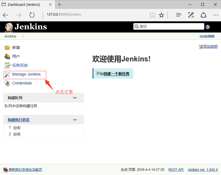The width and height of the screenshot is (221, 175).
Task: Go back with the browser back arrow
Action: point(6,15)
